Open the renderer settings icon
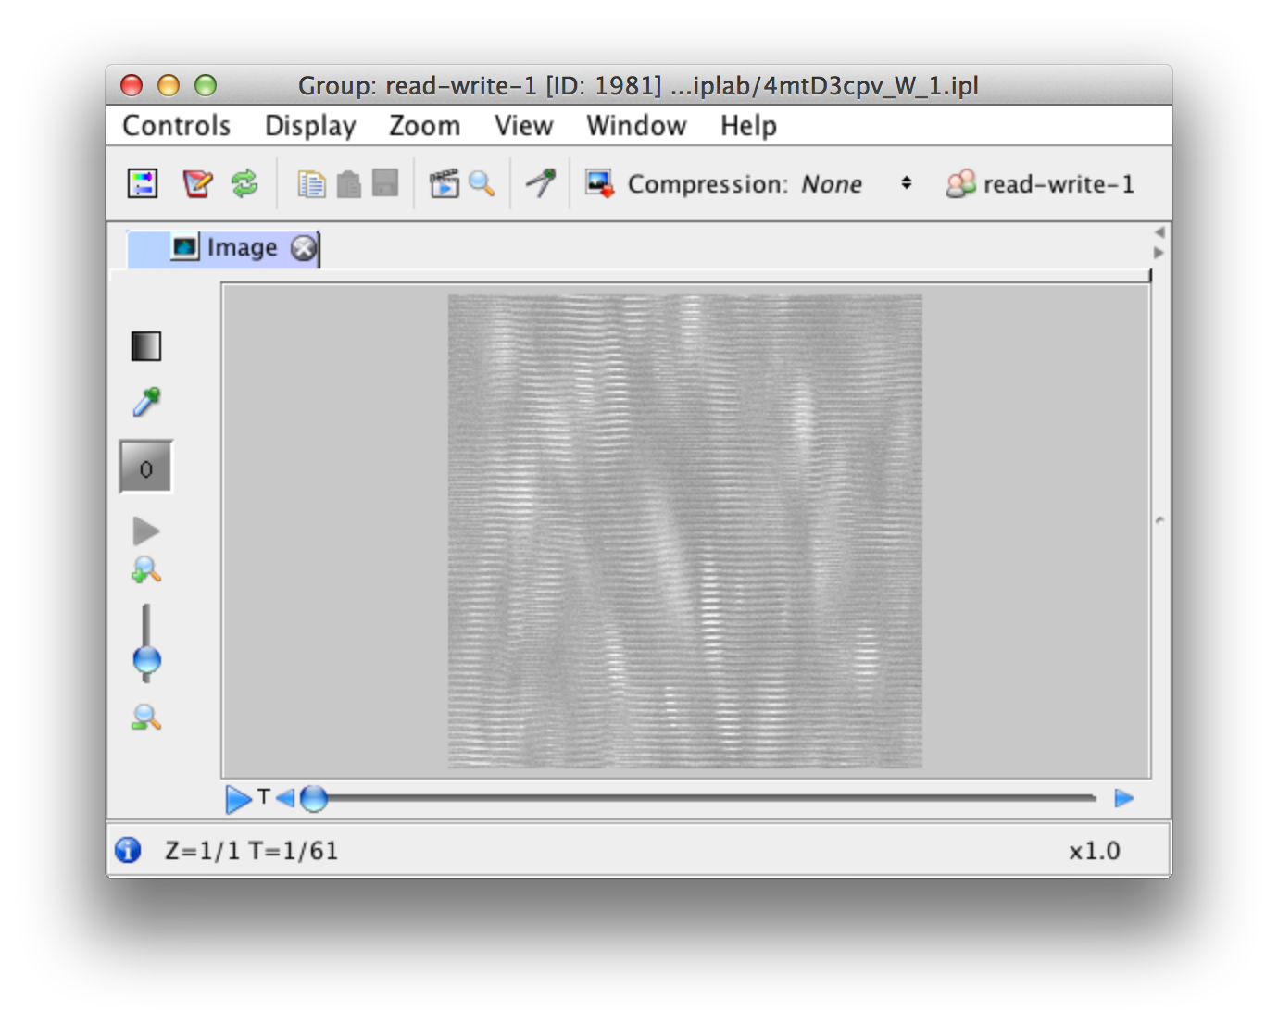The width and height of the screenshot is (1278, 1024). tap(143, 183)
